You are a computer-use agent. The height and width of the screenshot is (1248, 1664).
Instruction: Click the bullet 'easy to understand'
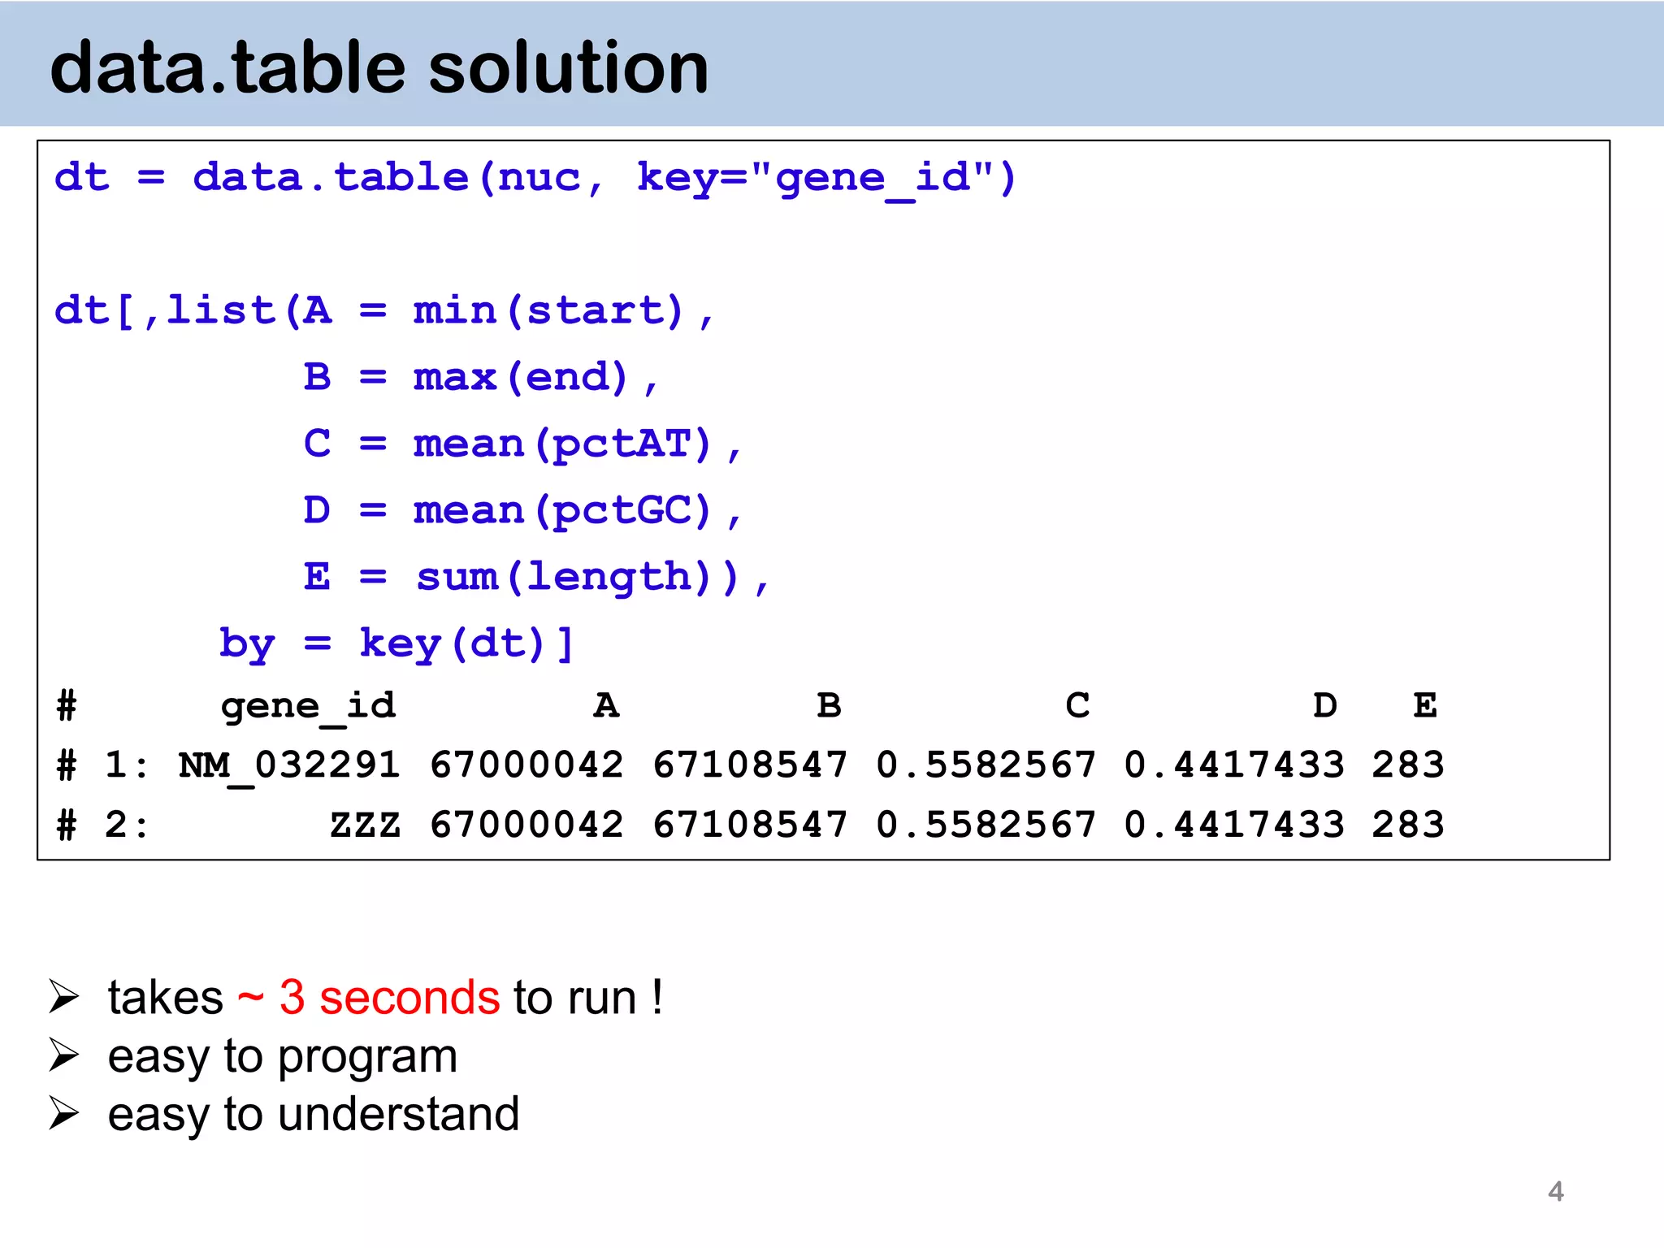tap(314, 1115)
